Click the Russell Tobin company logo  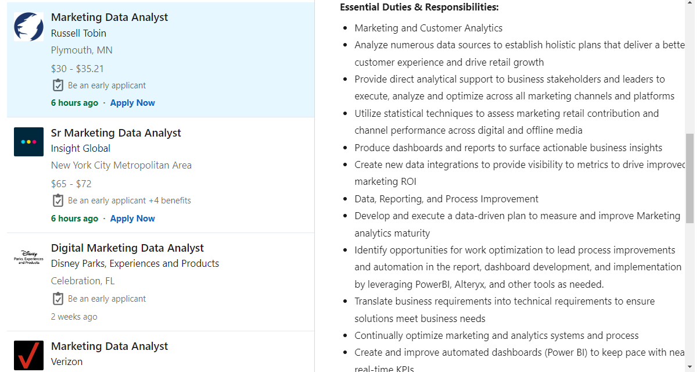click(x=28, y=26)
